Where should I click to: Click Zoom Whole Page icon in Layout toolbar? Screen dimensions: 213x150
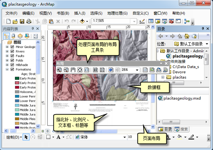click(x=80, y=70)
